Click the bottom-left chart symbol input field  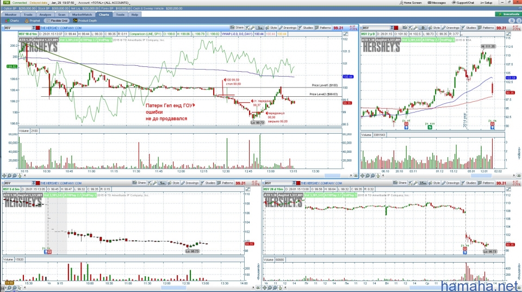(17, 183)
